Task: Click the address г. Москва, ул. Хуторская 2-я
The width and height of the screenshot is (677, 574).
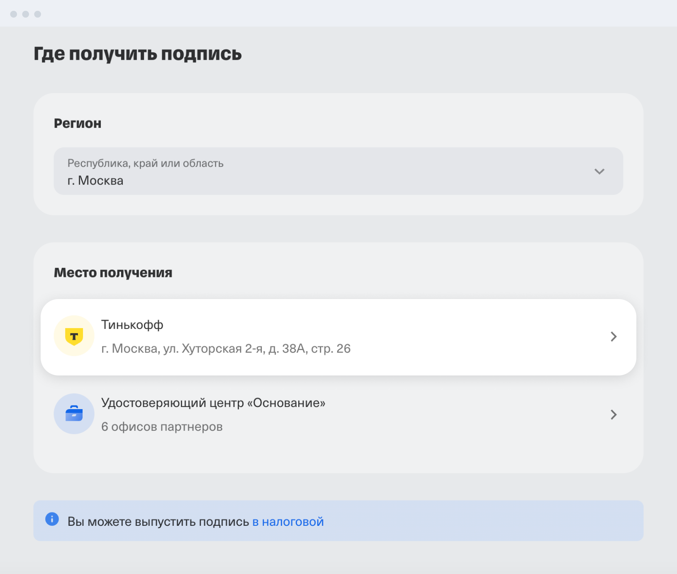Action: 226,348
